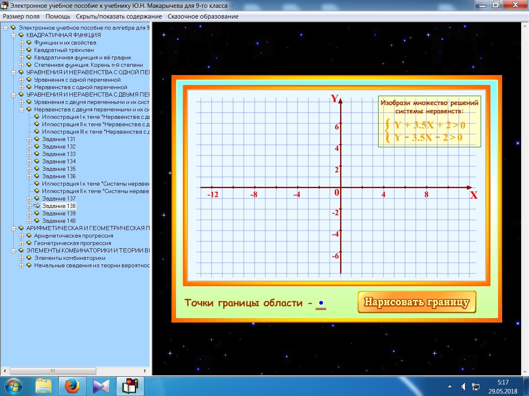This screenshot has width=529, height=396.
Task: Open the Размер поля menu
Action: tap(21, 16)
